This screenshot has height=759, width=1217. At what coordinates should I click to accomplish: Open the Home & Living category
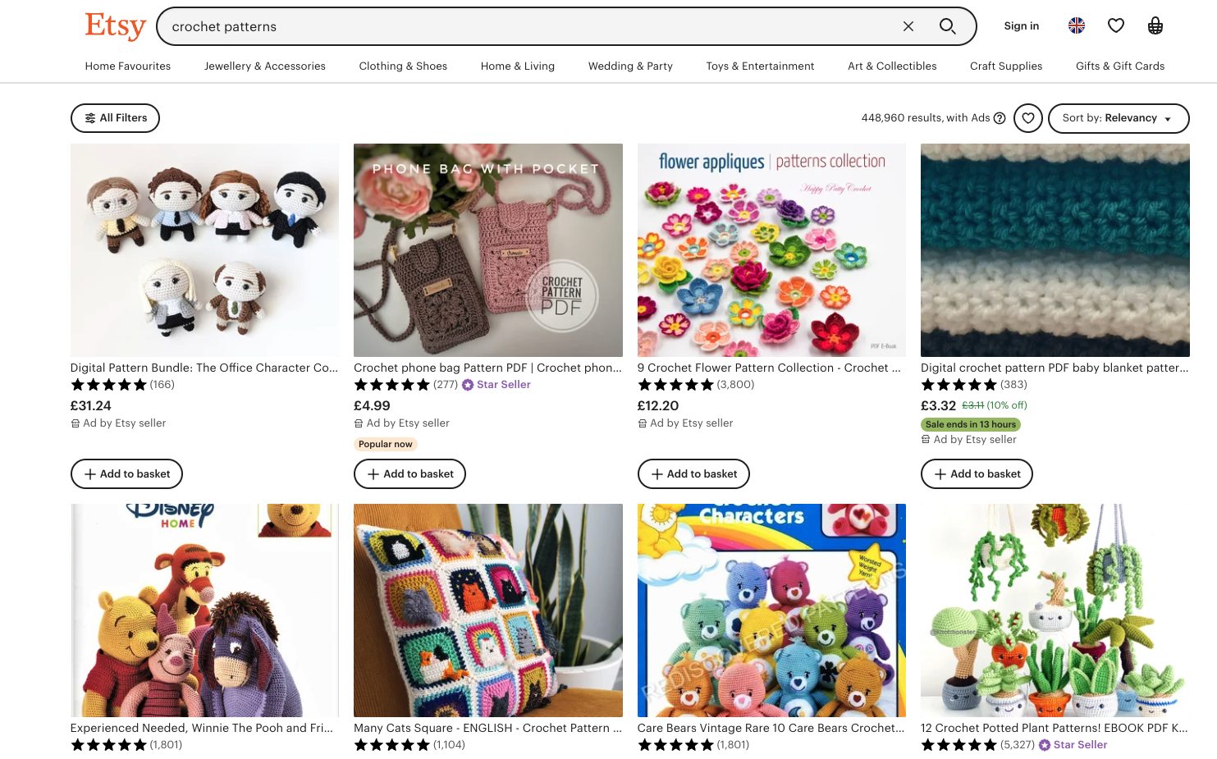517,66
